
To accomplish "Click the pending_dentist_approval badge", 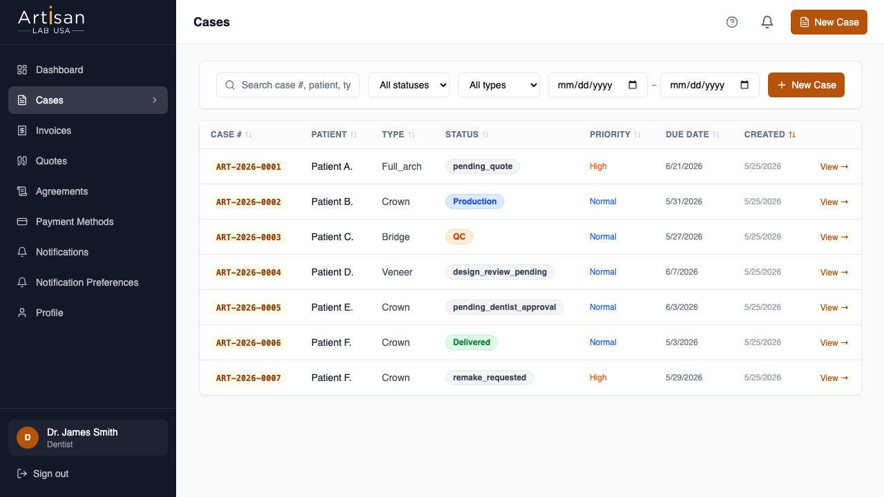I will click(504, 307).
